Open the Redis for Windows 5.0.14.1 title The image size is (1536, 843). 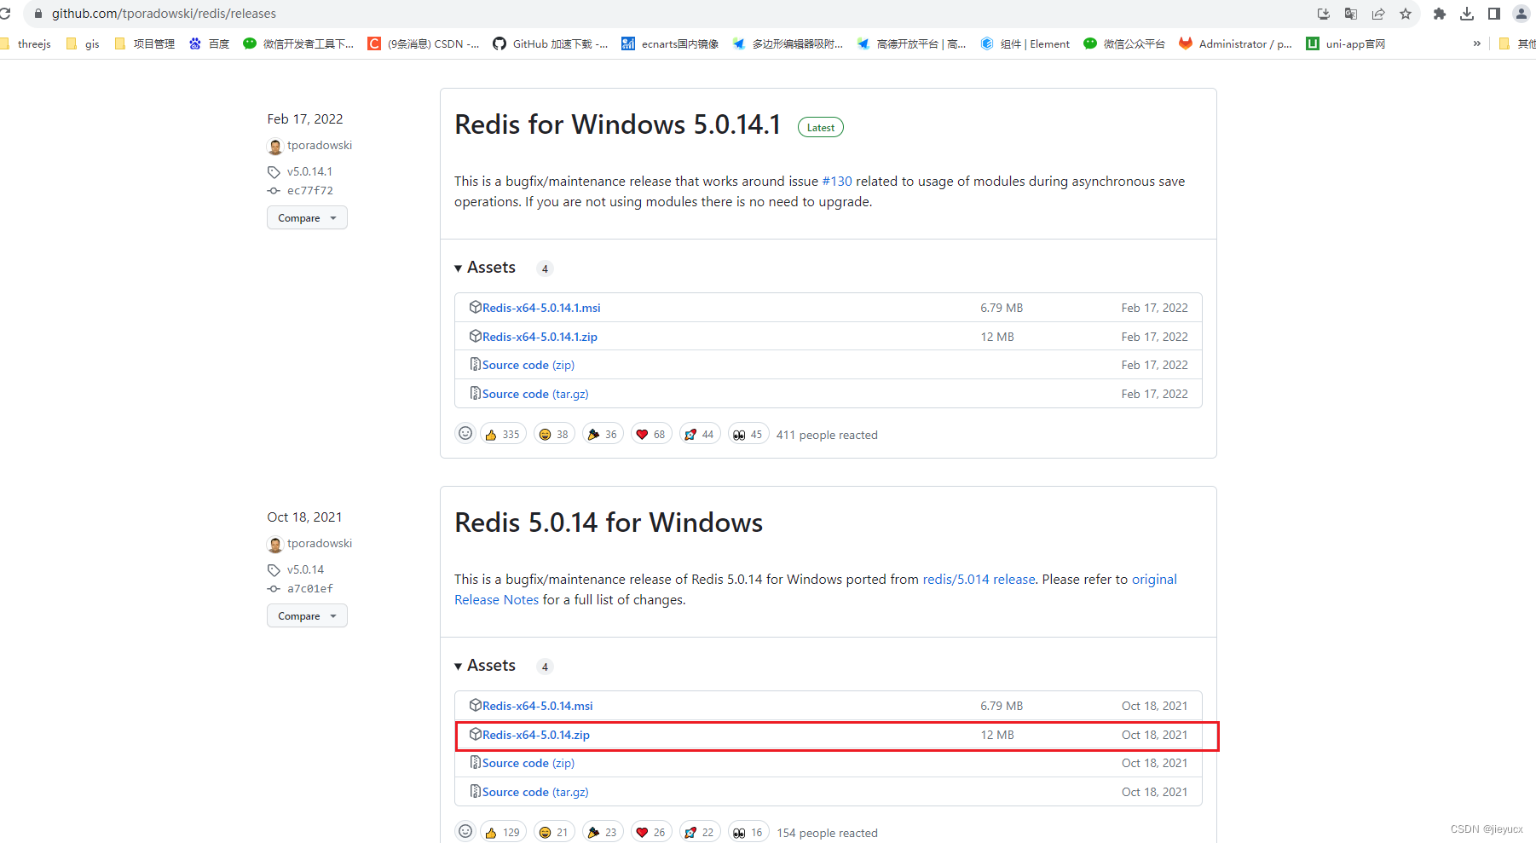click(x=617, y=124)
